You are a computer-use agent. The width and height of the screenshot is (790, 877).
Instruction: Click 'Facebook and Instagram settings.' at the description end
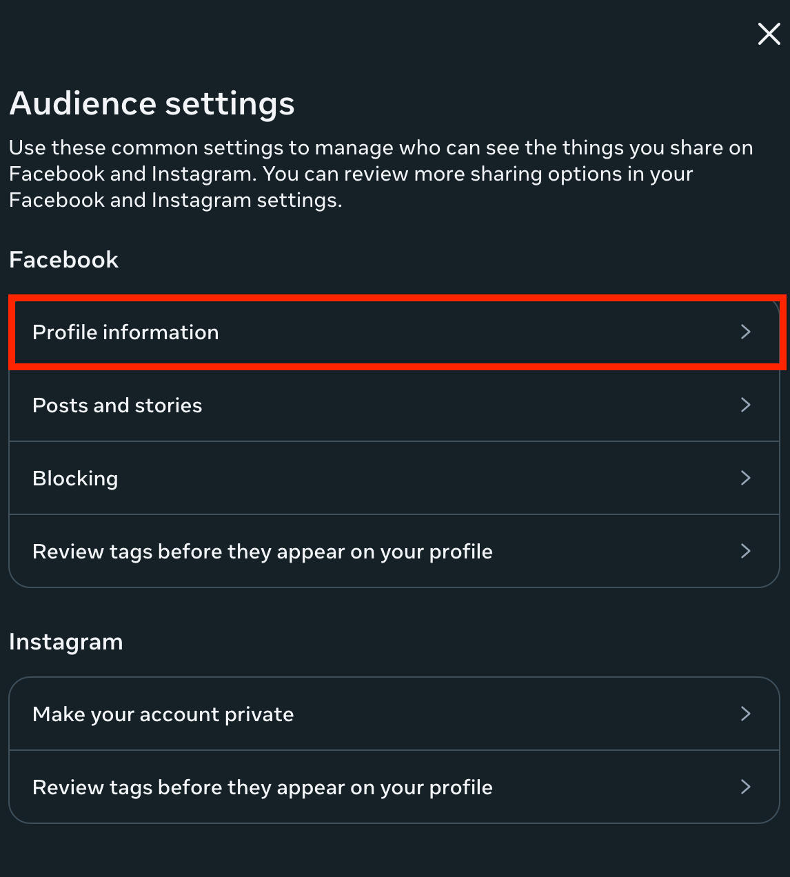coord(175,200)
